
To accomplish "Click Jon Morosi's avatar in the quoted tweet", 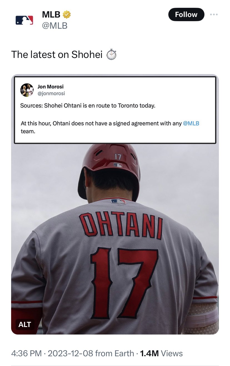I will point(27,90).
